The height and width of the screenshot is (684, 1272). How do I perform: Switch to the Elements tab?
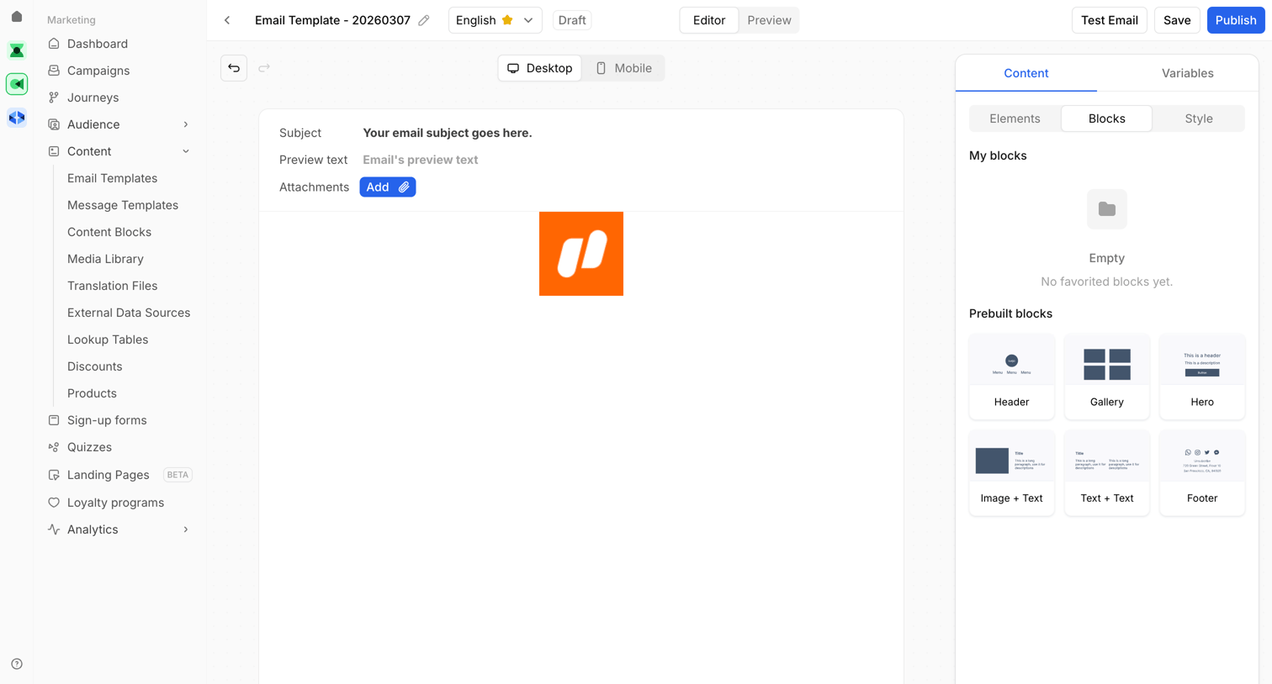[x=1015, y=118]
